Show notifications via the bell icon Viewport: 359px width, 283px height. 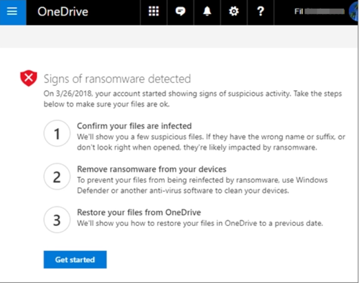point(207,11)
